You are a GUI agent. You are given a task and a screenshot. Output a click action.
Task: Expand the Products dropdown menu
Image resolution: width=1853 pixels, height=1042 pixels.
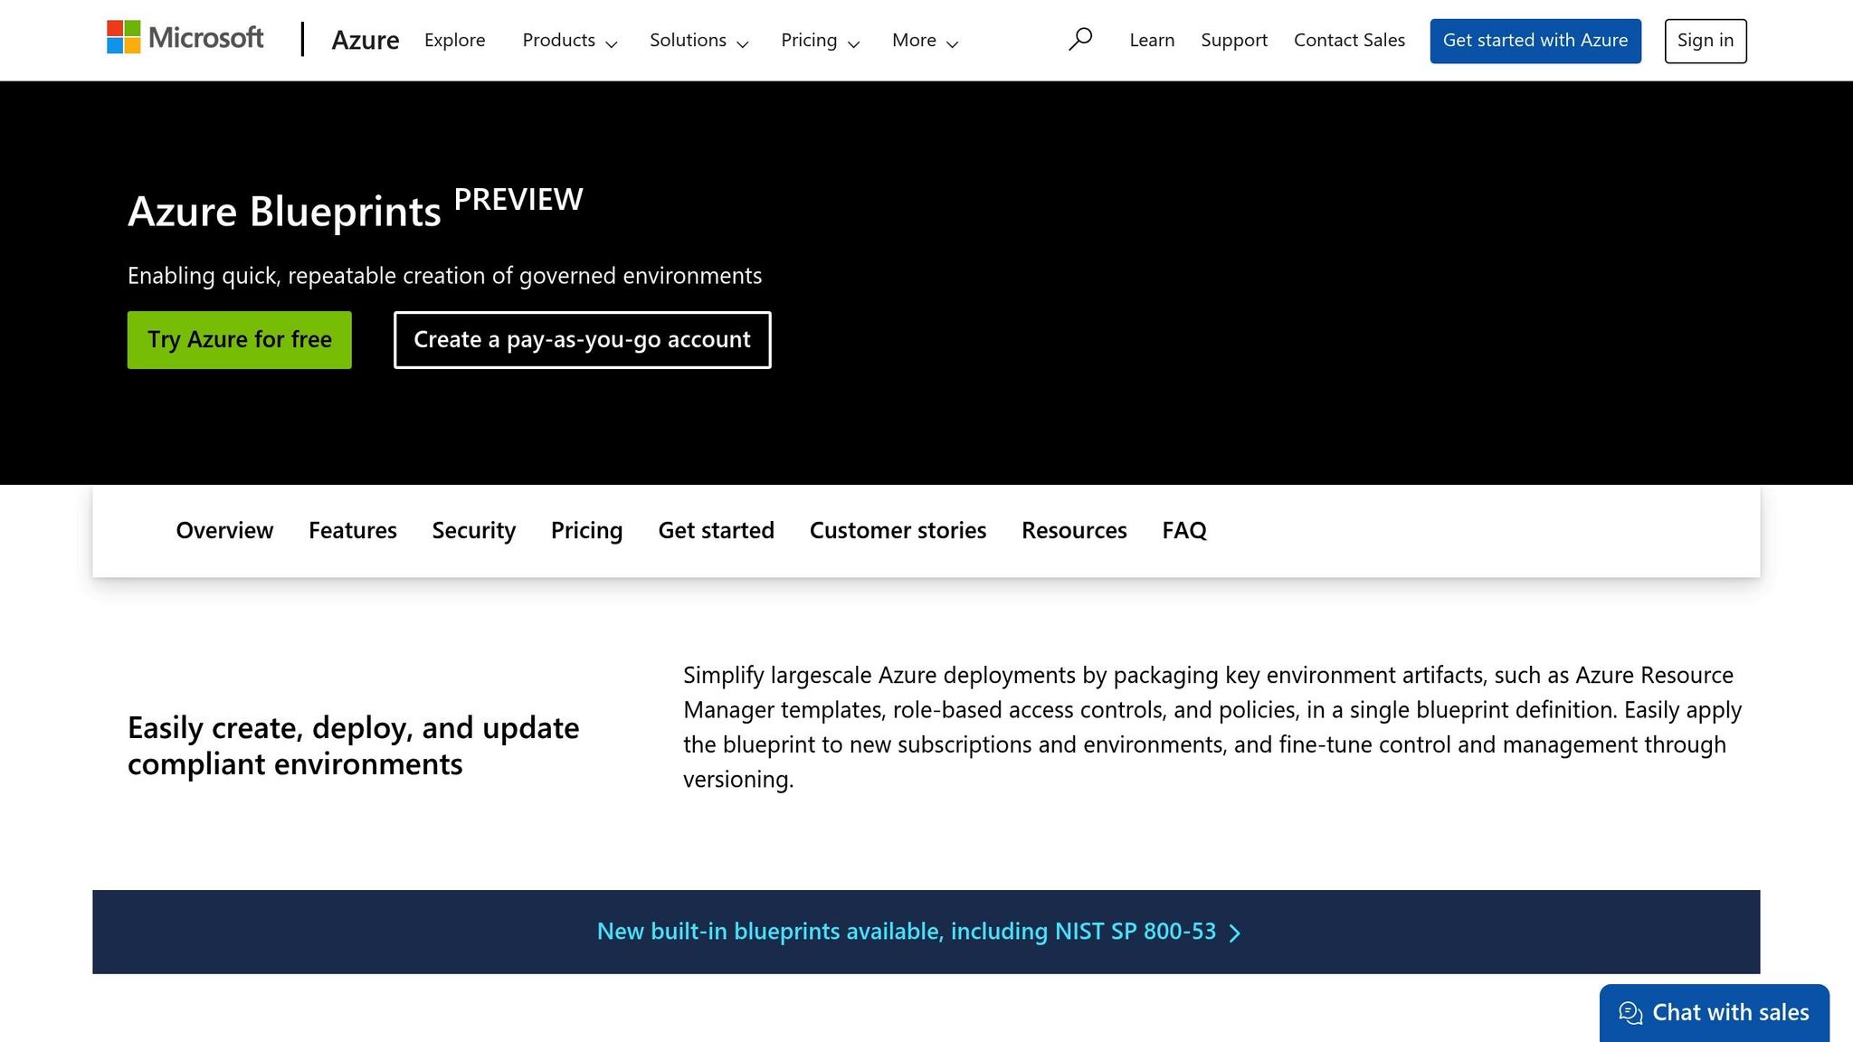point(569,41)
